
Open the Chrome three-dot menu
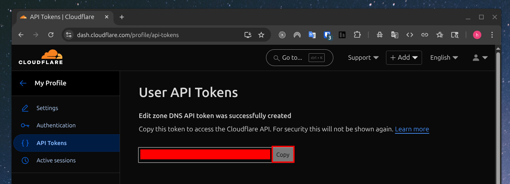[492, 35]
